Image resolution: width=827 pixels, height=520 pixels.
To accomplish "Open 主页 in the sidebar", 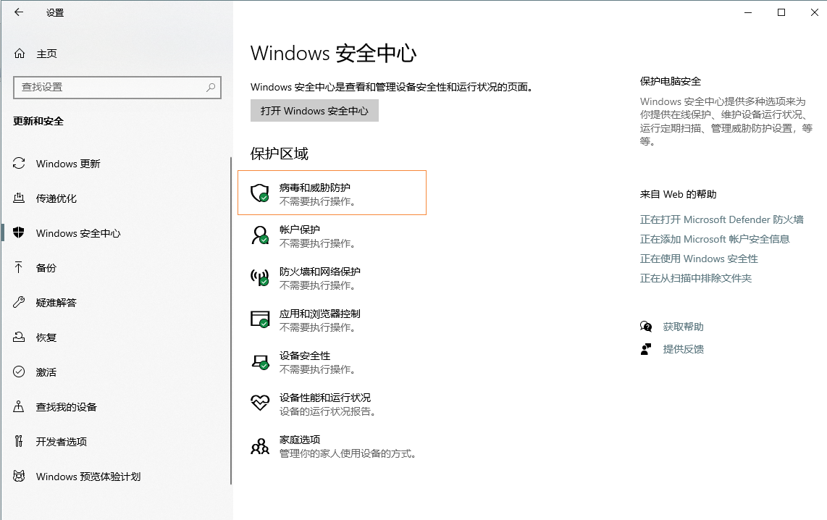I will (x=46, y=54).
